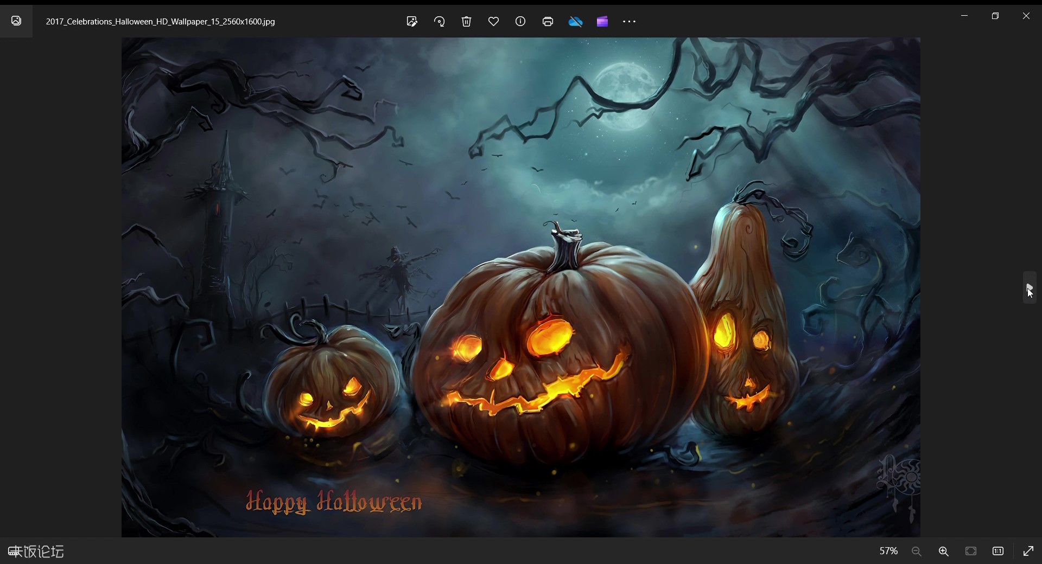
Task: Click the zoom in magnifier
Action: [944, 551]
